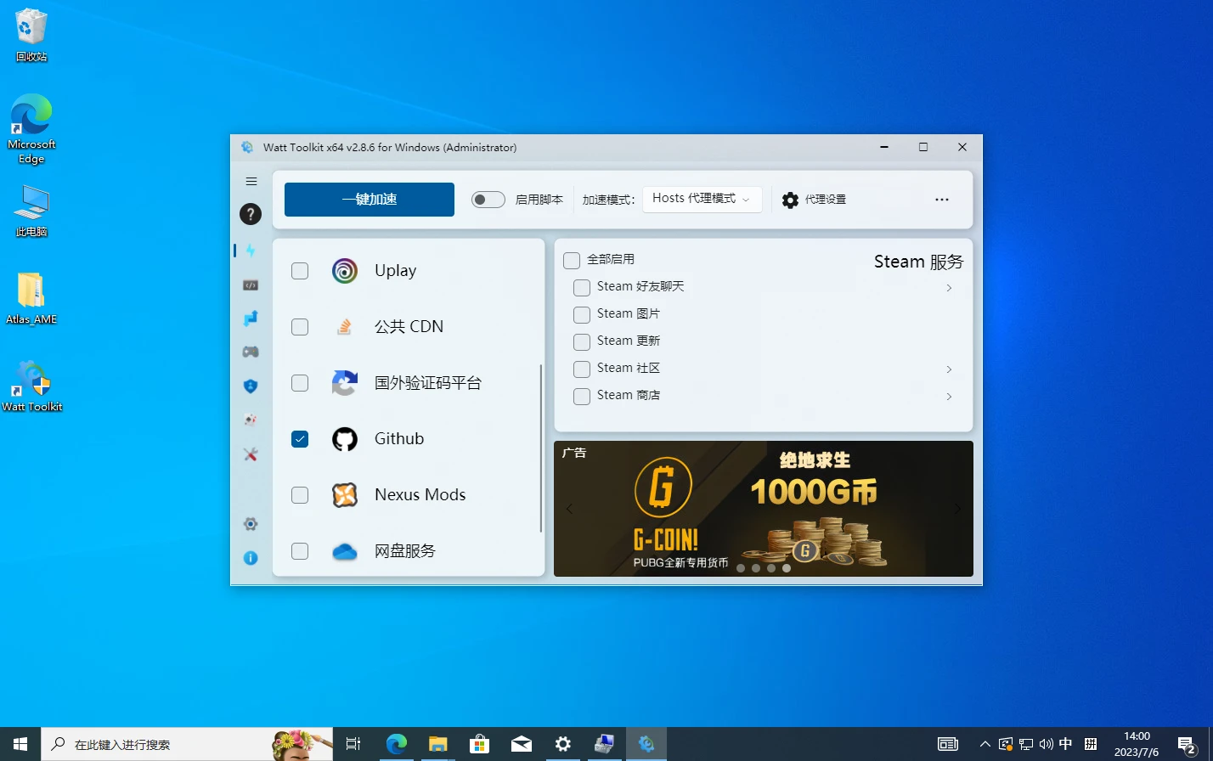Select the 此电脑 desktop icon
The image size is (1213, 761).
pyautogui.click(x=31, y=211)
